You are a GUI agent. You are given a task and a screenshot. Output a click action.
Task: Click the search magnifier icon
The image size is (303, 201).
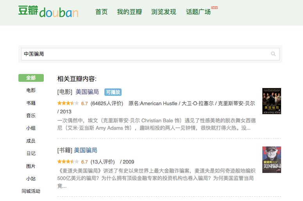[x=273, y=54]
